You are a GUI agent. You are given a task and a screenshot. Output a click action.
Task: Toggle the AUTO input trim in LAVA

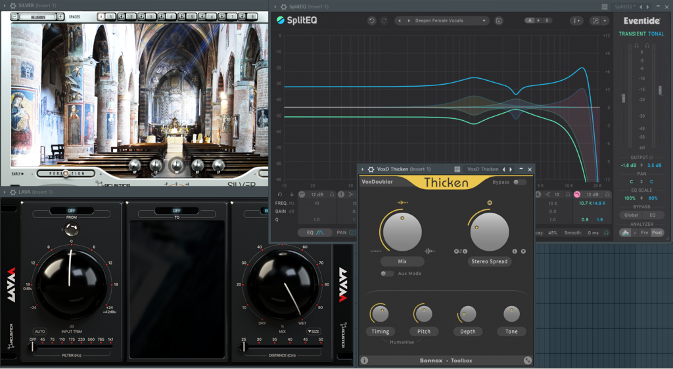(40, 332)
